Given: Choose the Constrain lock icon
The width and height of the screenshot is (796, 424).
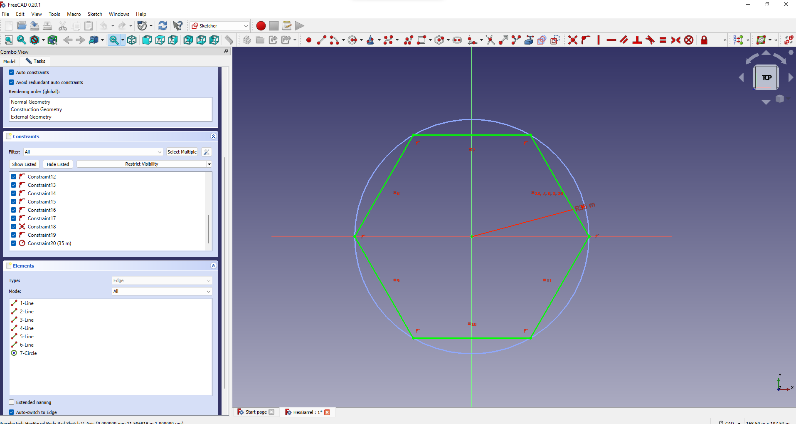Looking at the screenshot, I should point(704,40).
